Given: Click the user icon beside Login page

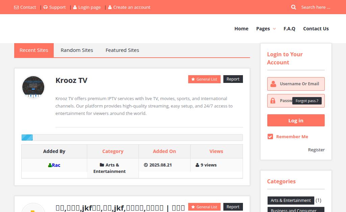Looking at the screenshot, I should 75,7.
